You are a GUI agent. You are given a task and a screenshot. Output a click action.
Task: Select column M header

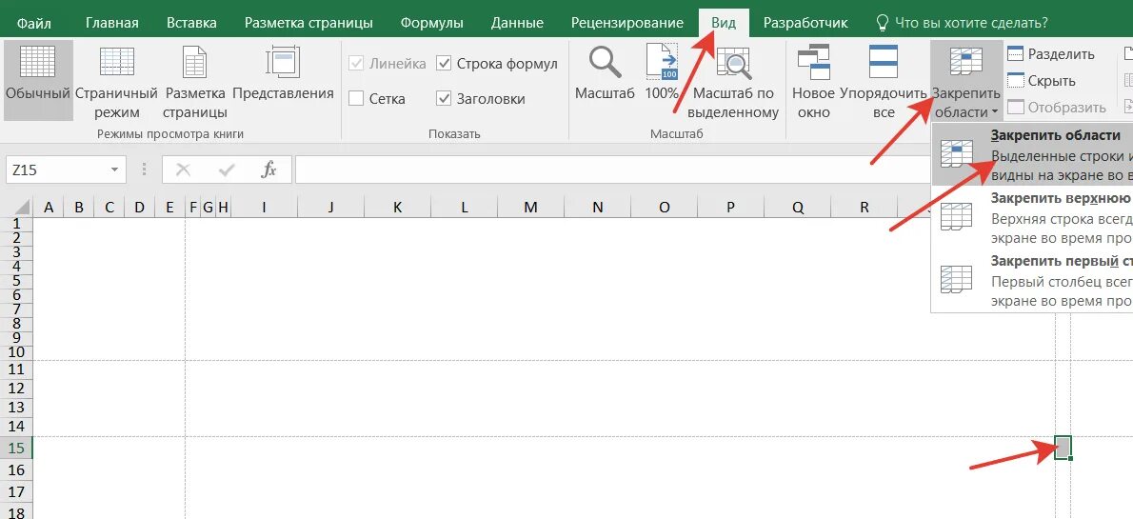pyautogui.click(x=531, y=208)
